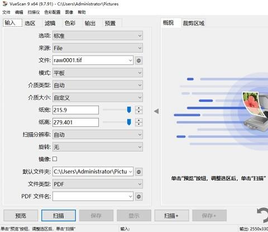Switch to the 滤镜 tab
This screenshot has height=232, width=268.
(50, 23)
